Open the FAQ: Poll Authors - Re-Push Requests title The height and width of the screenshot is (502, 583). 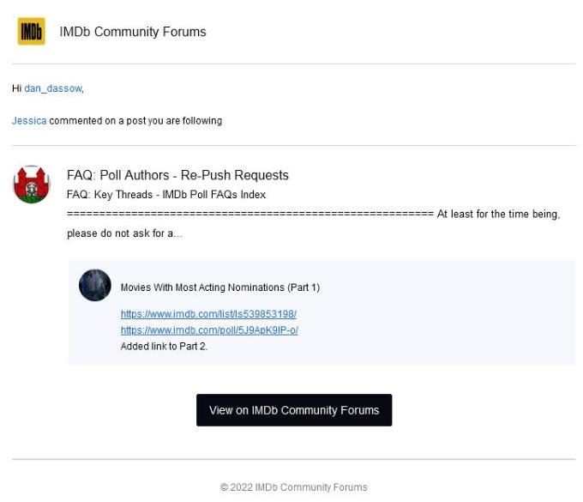click(x=177, y=175)
